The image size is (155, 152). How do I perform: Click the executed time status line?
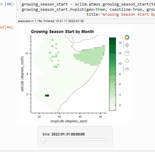[51, 21]
